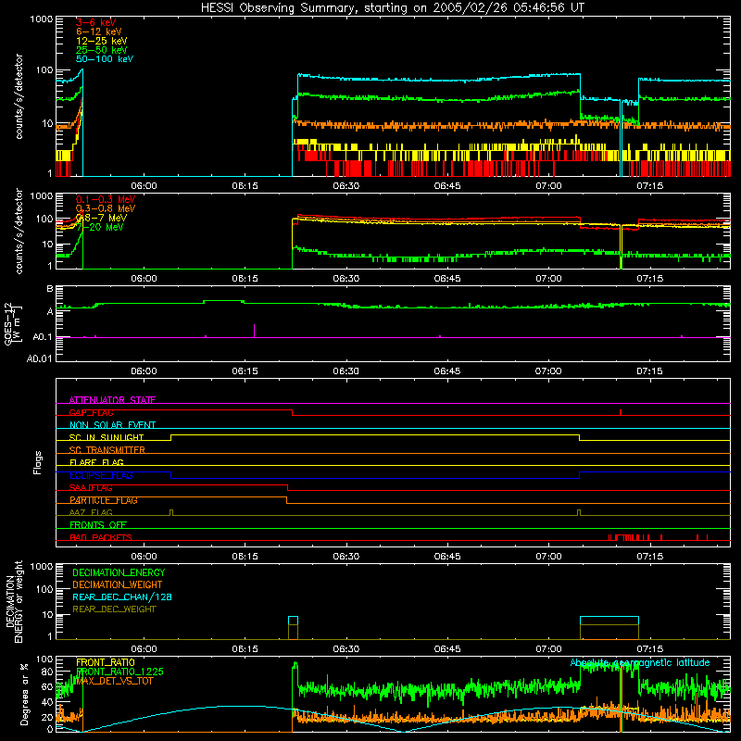Click the yellow FRONT_RATIO legend label
Viewport: 741px width, 741px height.
tap(106, 662)
